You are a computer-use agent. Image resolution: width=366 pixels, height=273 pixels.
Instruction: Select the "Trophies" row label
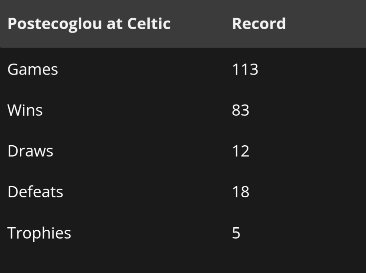(39, 233)
